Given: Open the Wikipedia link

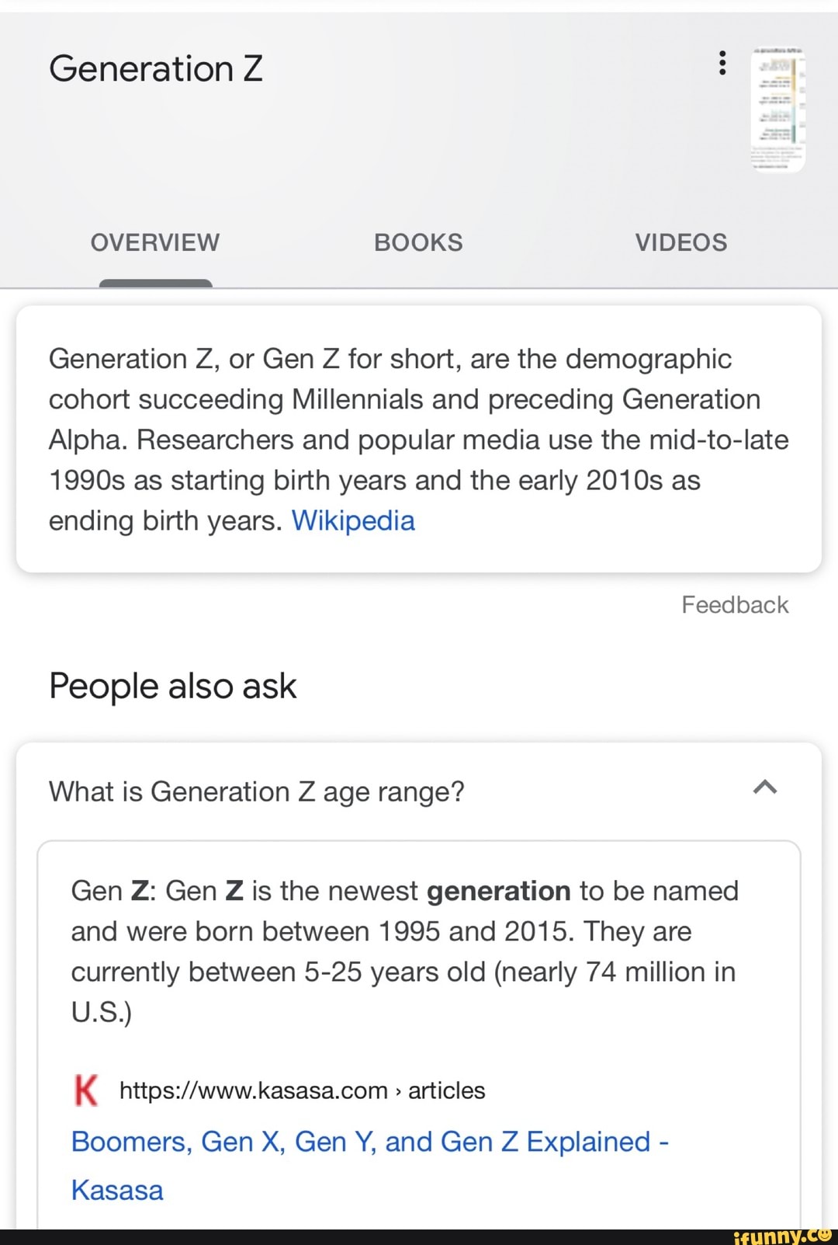Looking at the screenshot, I should pyautogui.click(x=354, y=520).
